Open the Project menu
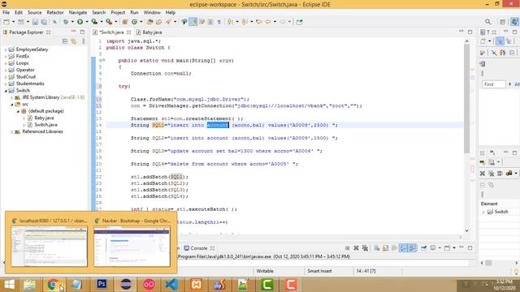 [x=118, y=13]
